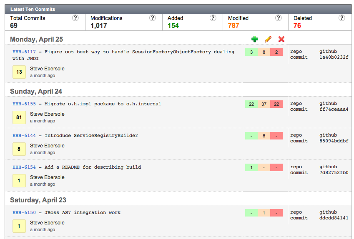Click orange modified count 8 for HHH-6144
The width and height of the screenshot is (354, 239).
(264, 136)
